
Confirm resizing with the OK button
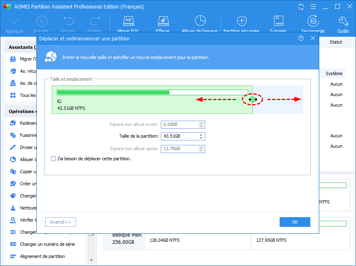295,222
